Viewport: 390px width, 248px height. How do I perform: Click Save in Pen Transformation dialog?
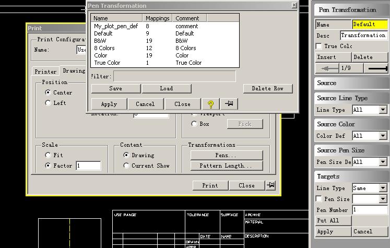click(116, 89)
